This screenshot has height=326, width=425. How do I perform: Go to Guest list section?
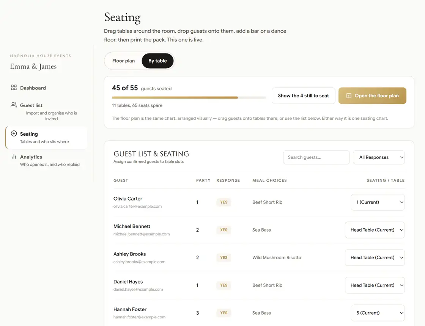click(47, 111)
